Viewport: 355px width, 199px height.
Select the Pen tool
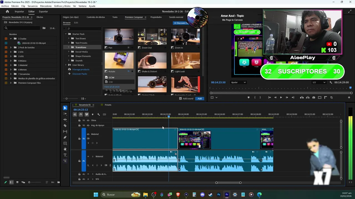click(x=65, y=137)
